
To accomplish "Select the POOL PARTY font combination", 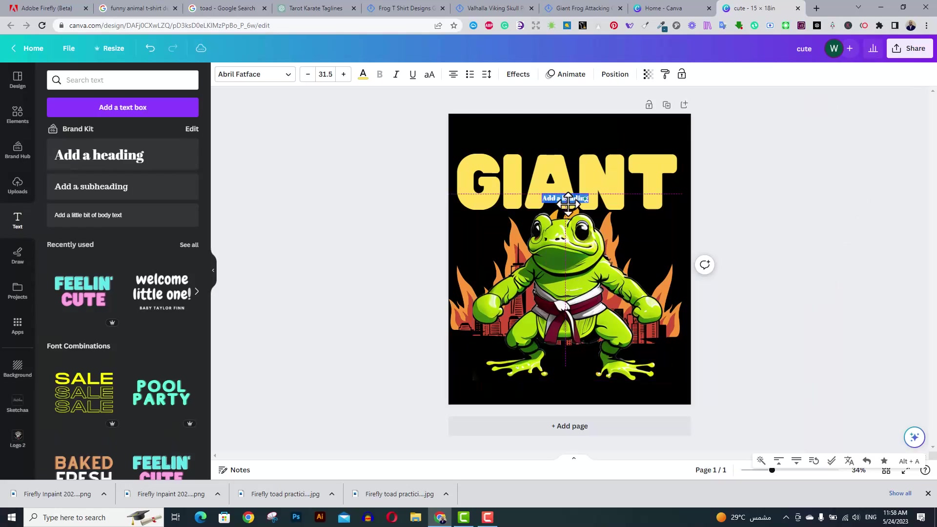I will point(162,393).
